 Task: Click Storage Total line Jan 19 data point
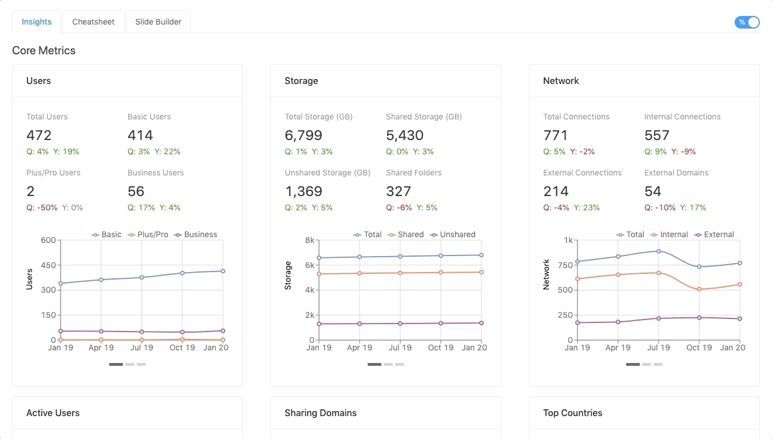click(x=319, y=258)
